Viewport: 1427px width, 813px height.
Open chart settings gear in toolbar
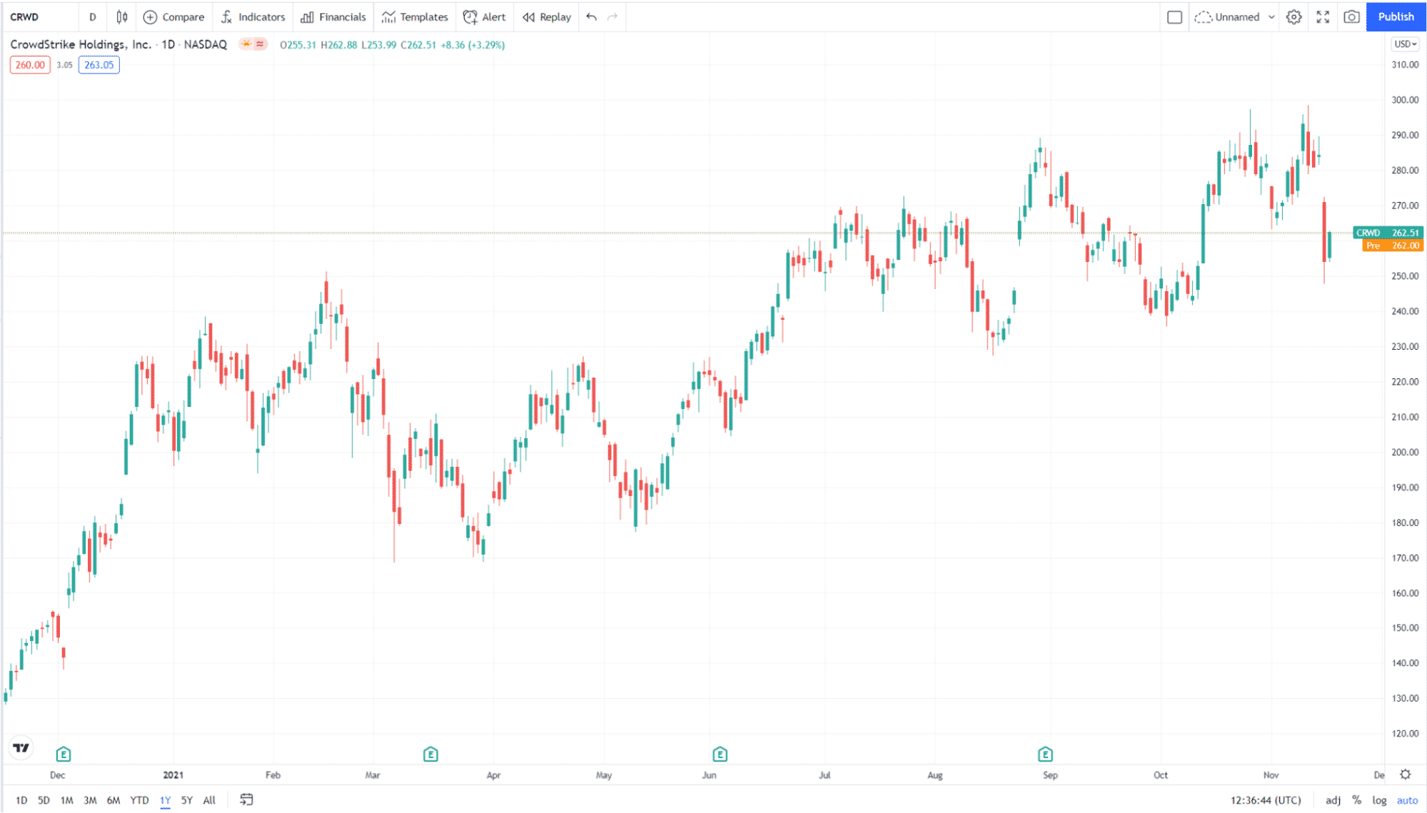1294,17
